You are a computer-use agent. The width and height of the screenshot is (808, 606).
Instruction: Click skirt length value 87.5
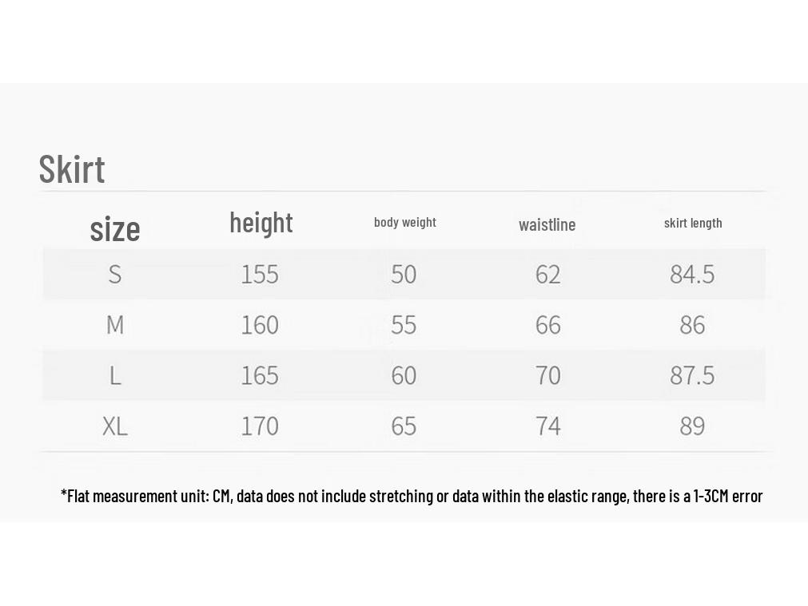coord(692,375)
